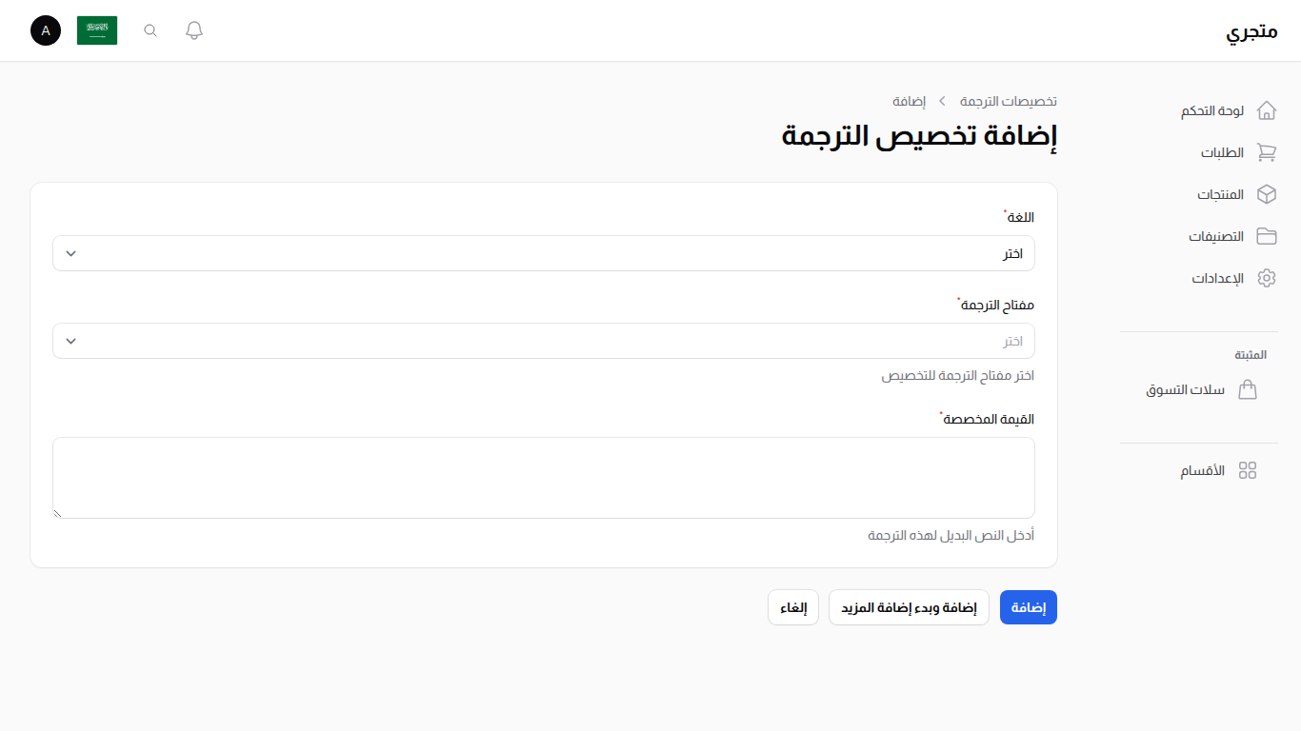
Task: Open the user avatar menu
Action: coord(45,30)
